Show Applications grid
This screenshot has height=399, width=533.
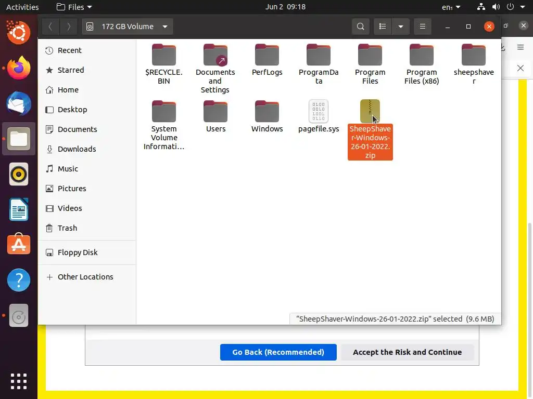point(19,381)
